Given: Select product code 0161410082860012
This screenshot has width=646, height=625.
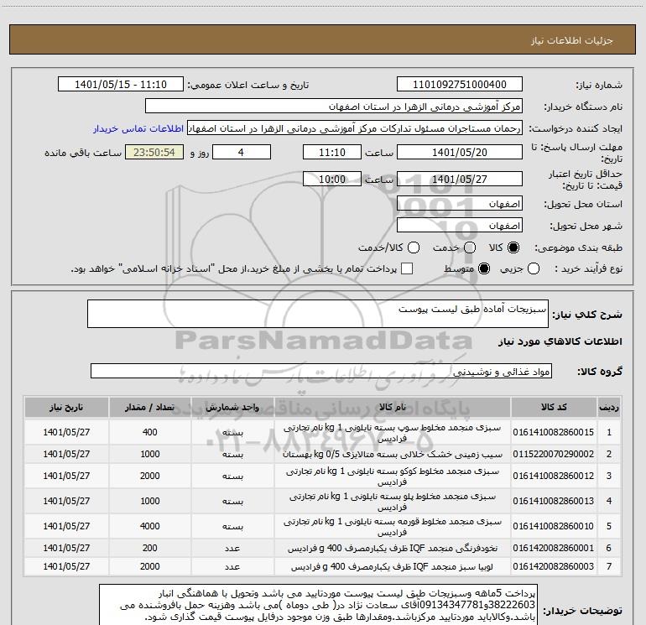Looking at the screenshot, I should (554, 476).
